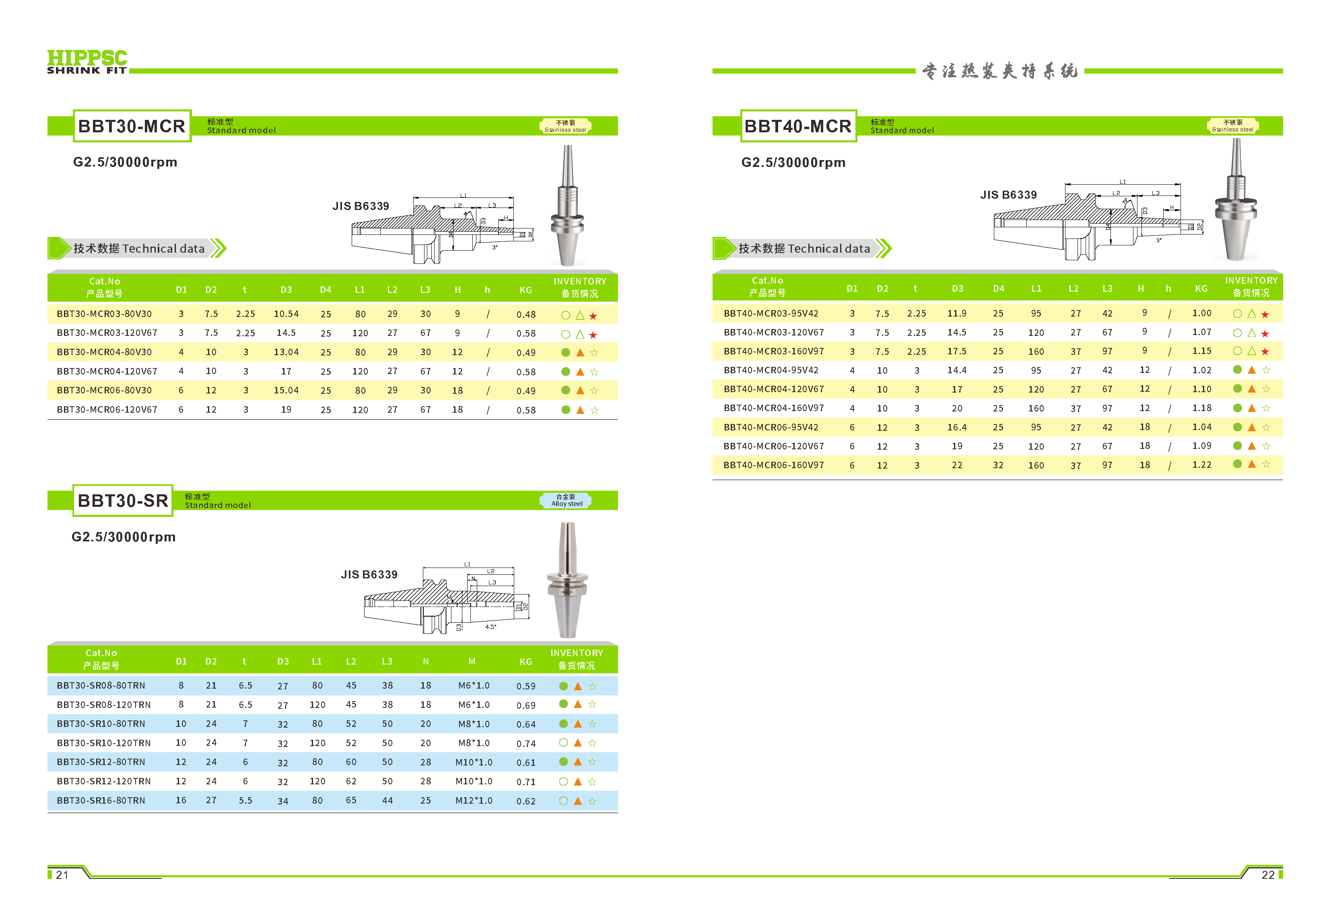The image size is (1331, 903).
Task: Click the red star in BBT40-MCR03-160V97 row
Action: click(1265, 352)
